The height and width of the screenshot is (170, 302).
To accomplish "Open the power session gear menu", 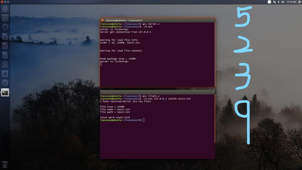I will (299, 2).
